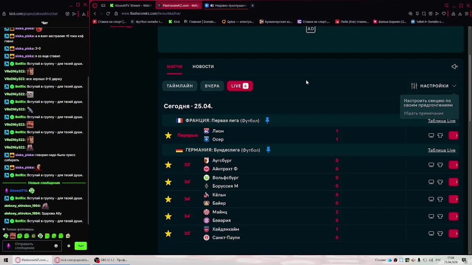Open lineup shirt icon for Хайденхайм match
The width and height of the screenshot is (472, 265).
pos(440,233)
